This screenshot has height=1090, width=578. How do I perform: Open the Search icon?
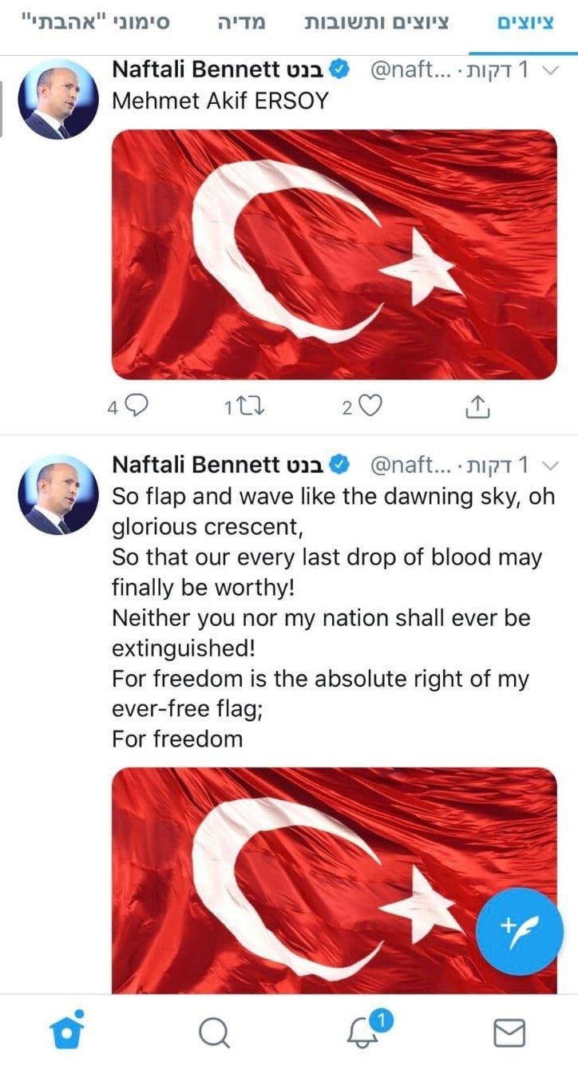(x=212, y=1033)
